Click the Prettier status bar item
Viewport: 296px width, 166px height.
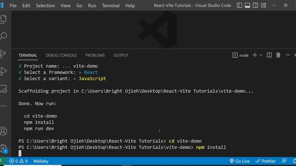coord(265,161)
